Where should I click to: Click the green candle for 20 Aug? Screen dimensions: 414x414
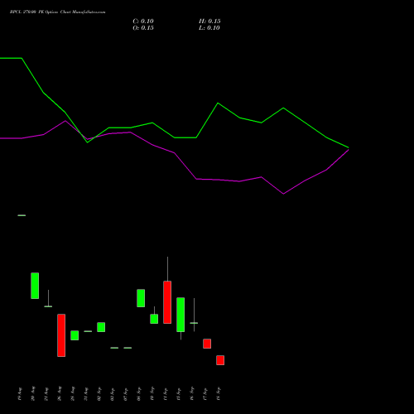(35, 286)
